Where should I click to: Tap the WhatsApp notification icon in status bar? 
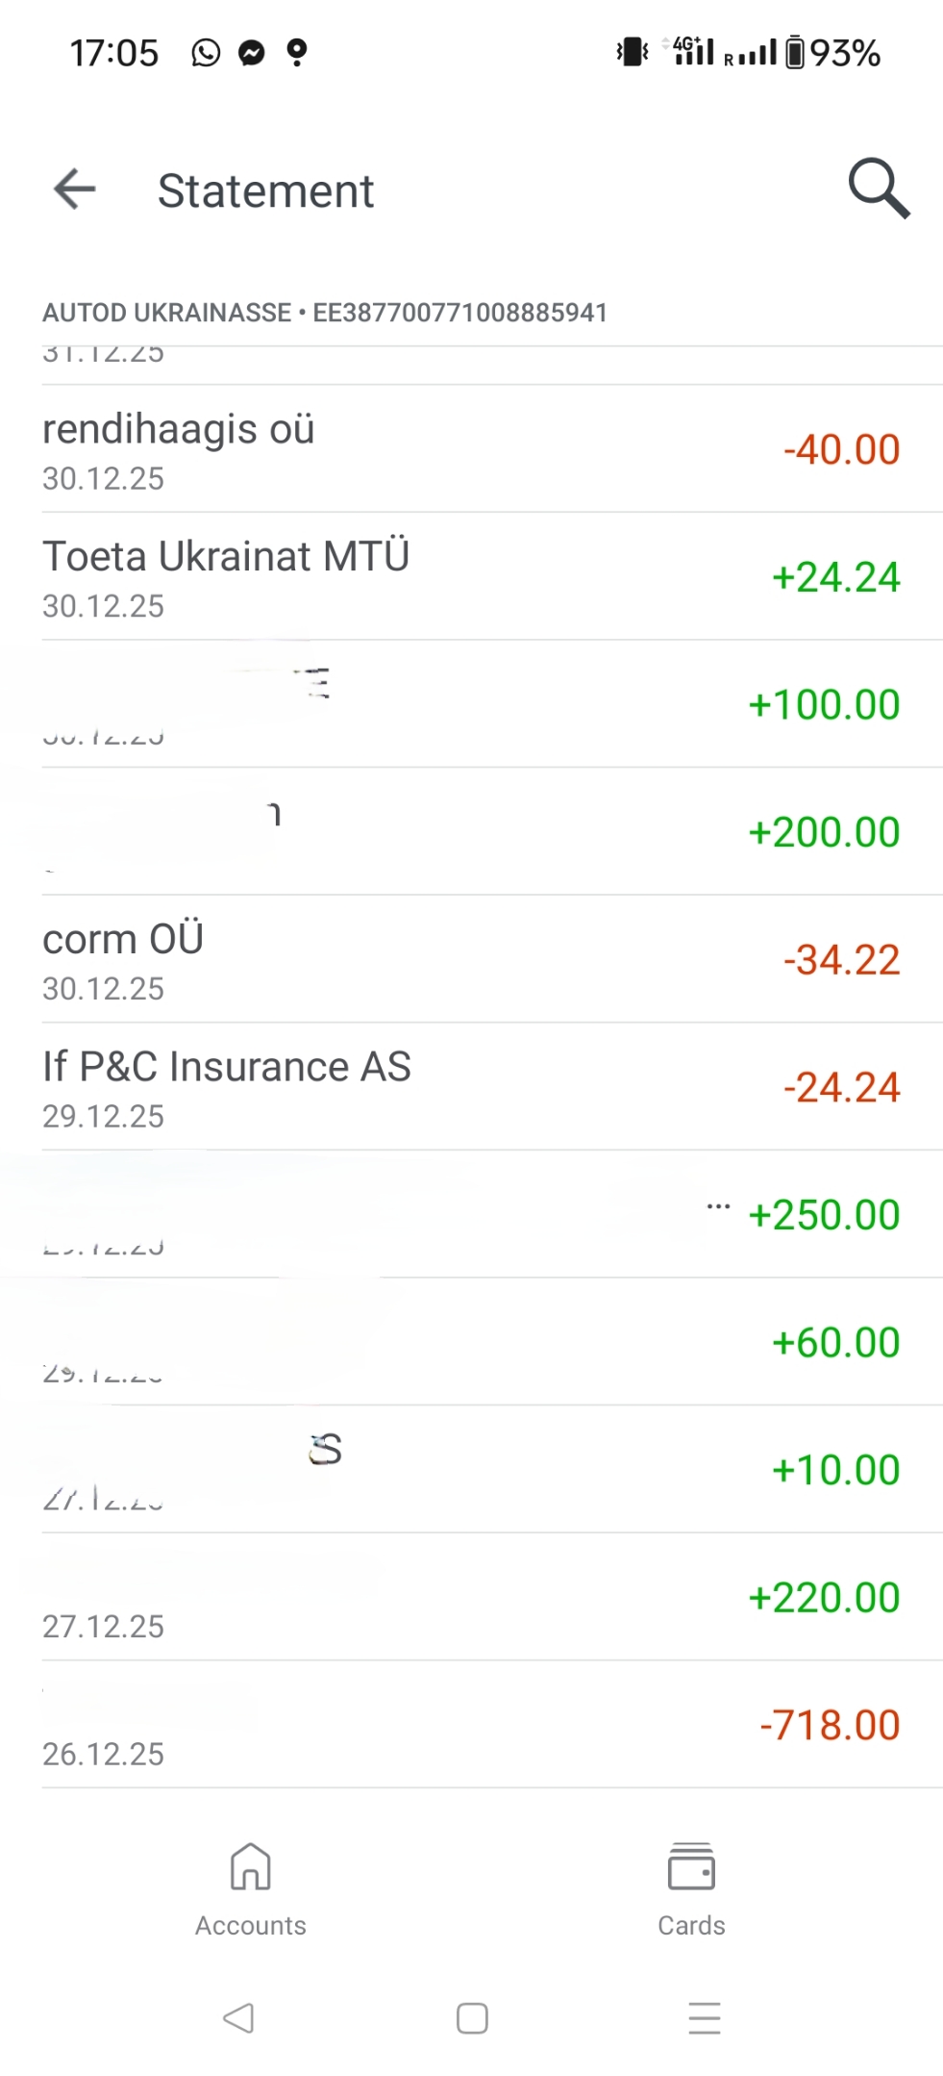(x=206, y=52)
